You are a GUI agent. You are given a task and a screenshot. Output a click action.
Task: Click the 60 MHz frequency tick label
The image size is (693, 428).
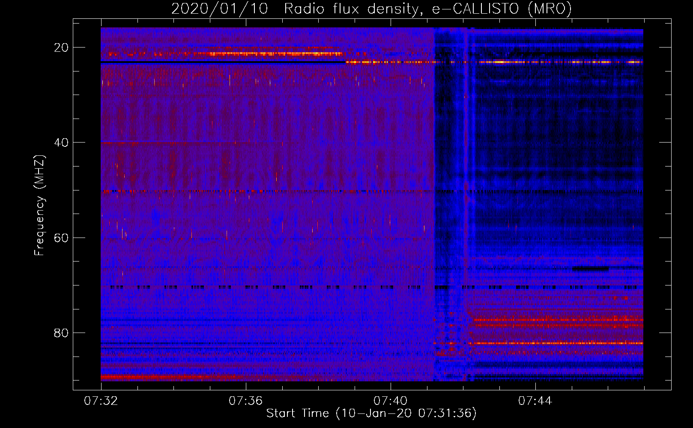(61, 238)
